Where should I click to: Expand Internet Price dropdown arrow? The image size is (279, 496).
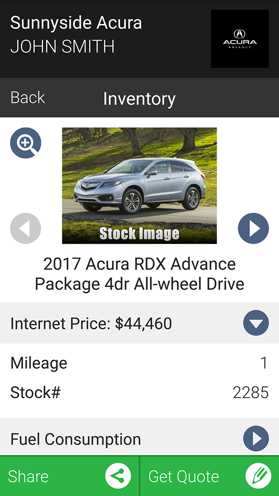(256, 323)
